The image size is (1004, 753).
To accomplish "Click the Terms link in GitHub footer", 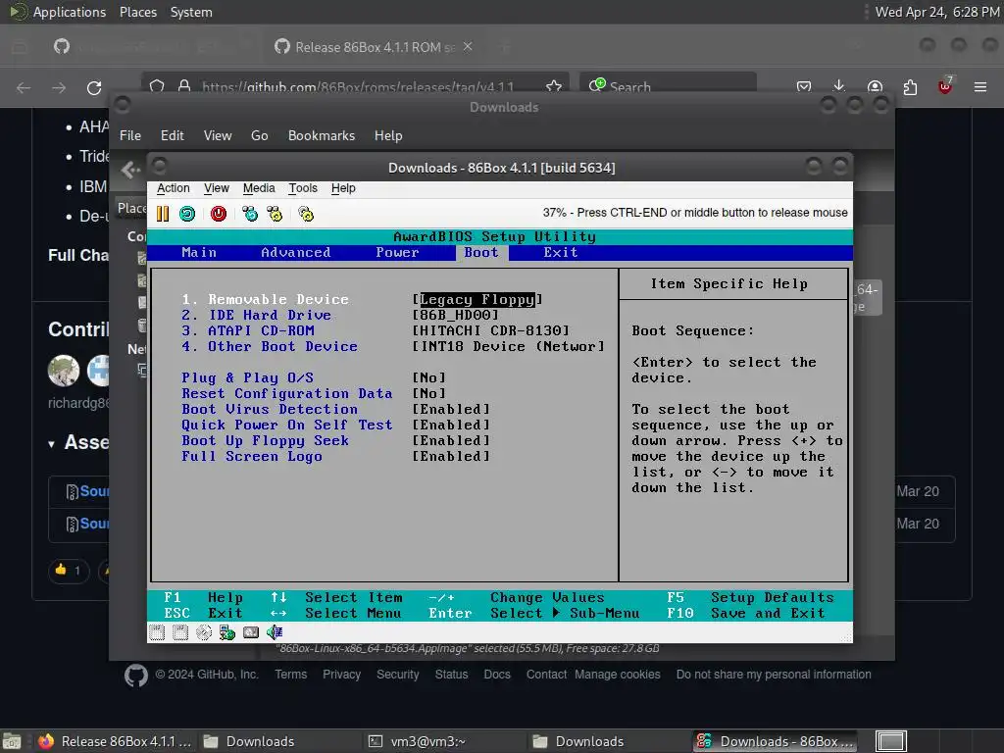I will click(x=290, y=675).
